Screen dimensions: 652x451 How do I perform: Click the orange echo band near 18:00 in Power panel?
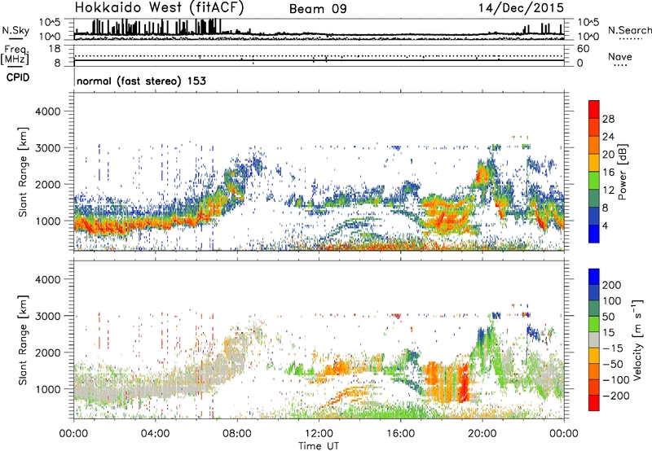[447, 214]
